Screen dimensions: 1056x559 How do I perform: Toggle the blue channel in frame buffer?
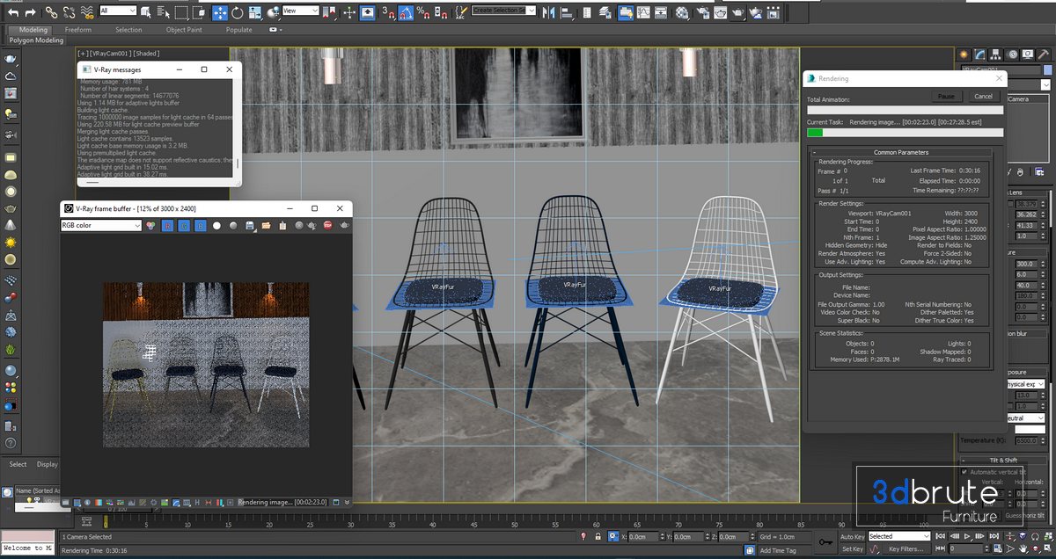pos(201,226)
